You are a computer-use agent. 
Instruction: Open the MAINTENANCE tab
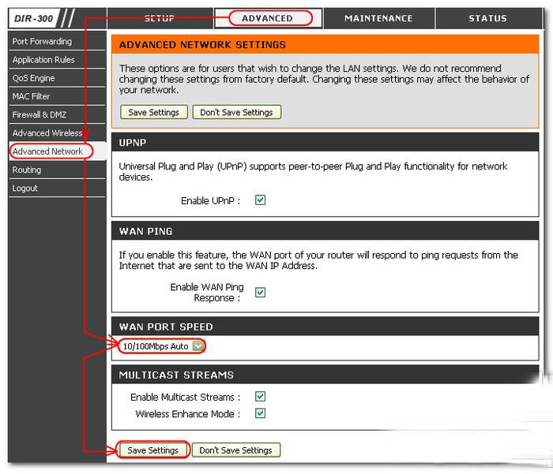[378, 18]
